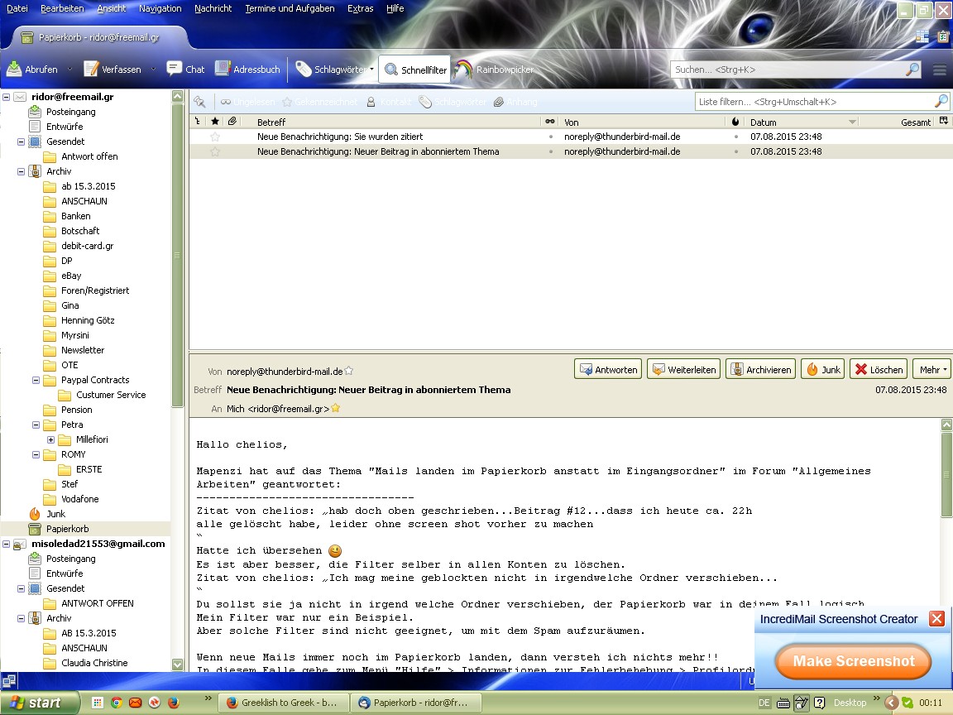The height and width of the screenshot is (715, 953).
Task: Open Adressbuch from the toolbar
Action: coord(247,70)
